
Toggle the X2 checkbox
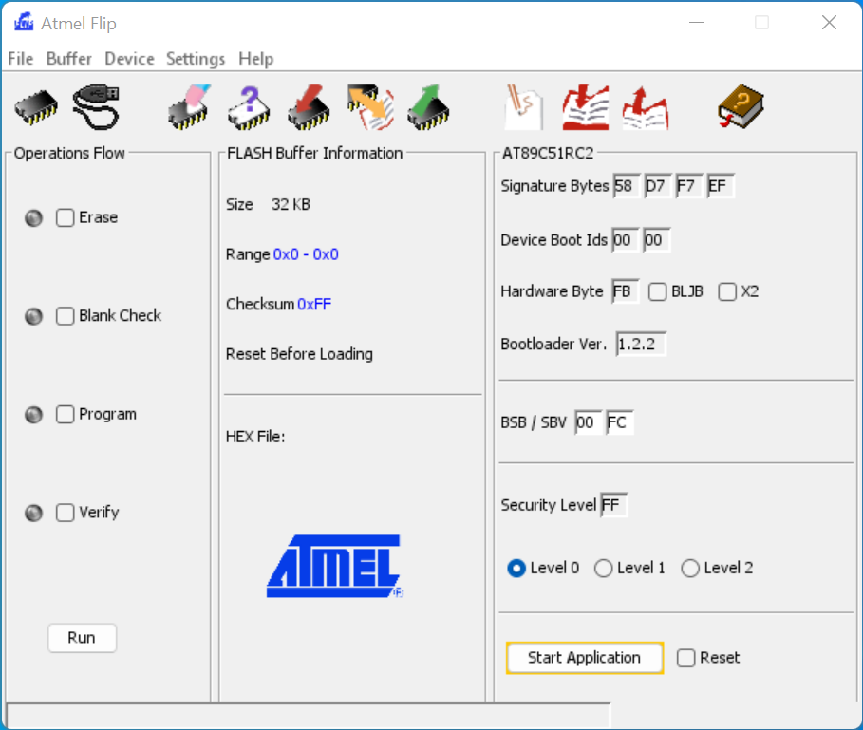tap(727, 291)
